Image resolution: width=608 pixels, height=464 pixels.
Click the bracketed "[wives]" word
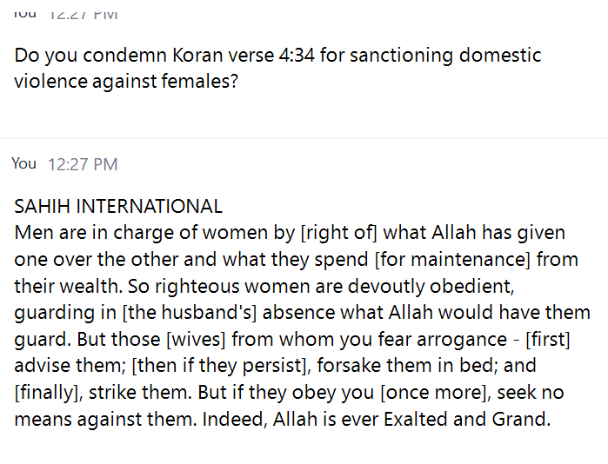(x=196, y=339)
